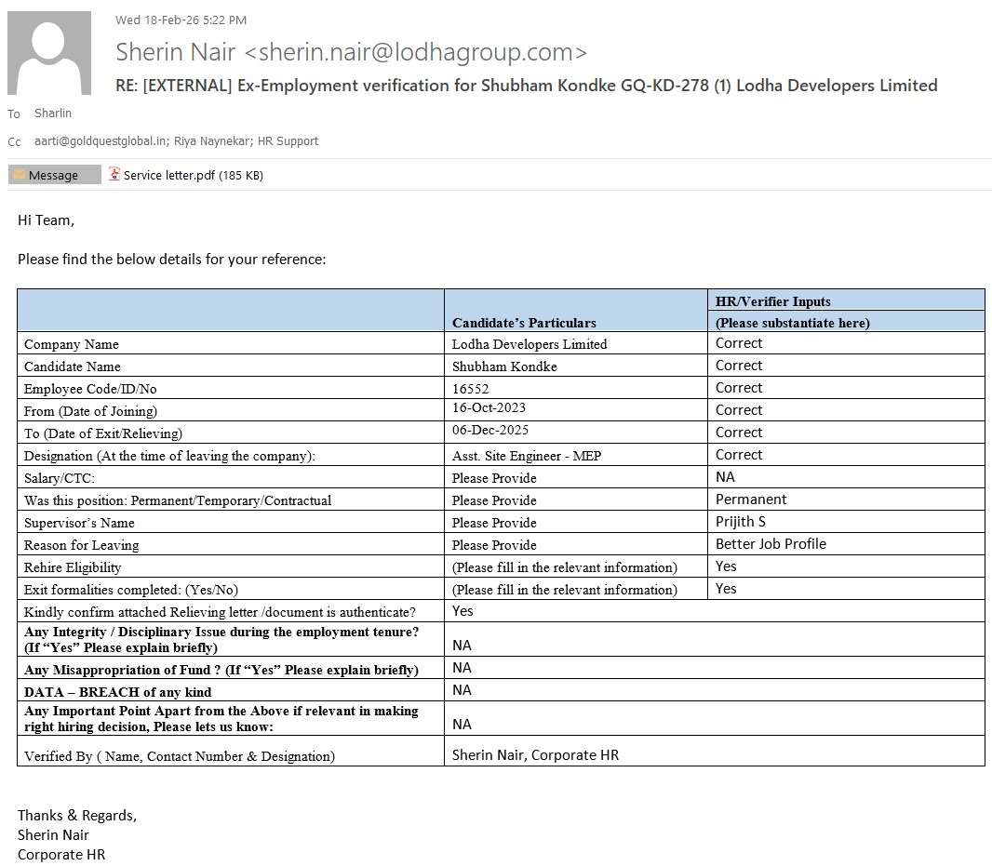This screenshot has height=866, width=992.
Task: Click the sender avatar placeholder image
Action: pyautogui.click(x=49, y=53)
